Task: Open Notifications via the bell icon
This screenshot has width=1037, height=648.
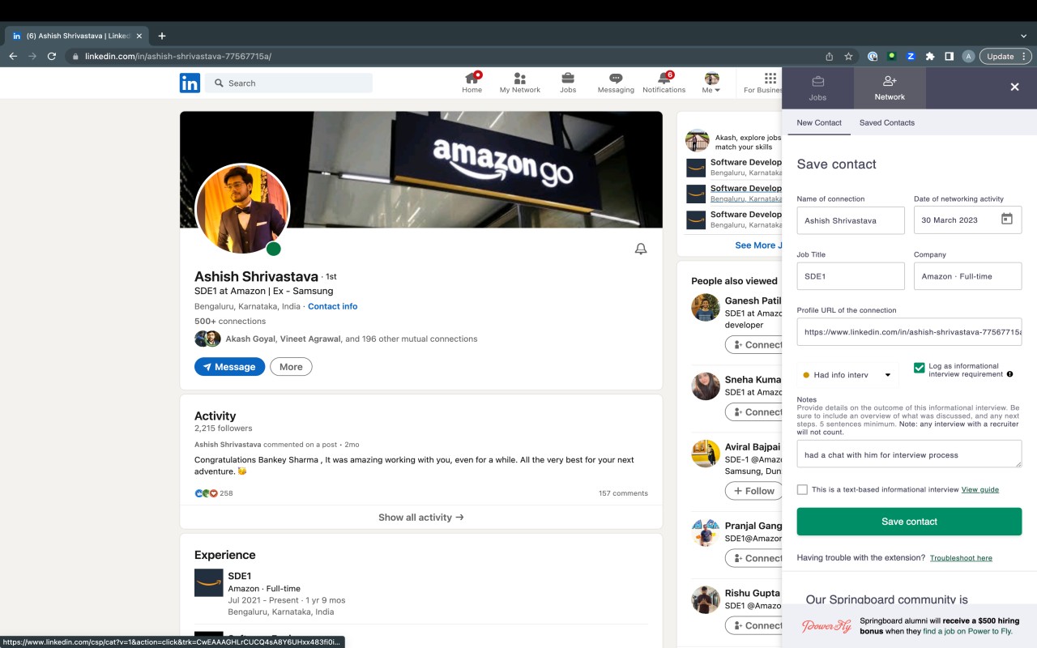Action: coord(664,81)
